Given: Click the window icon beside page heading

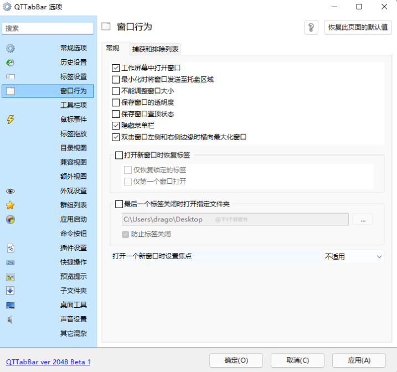Looking at the screenshot, I should (x=106, y=27).
